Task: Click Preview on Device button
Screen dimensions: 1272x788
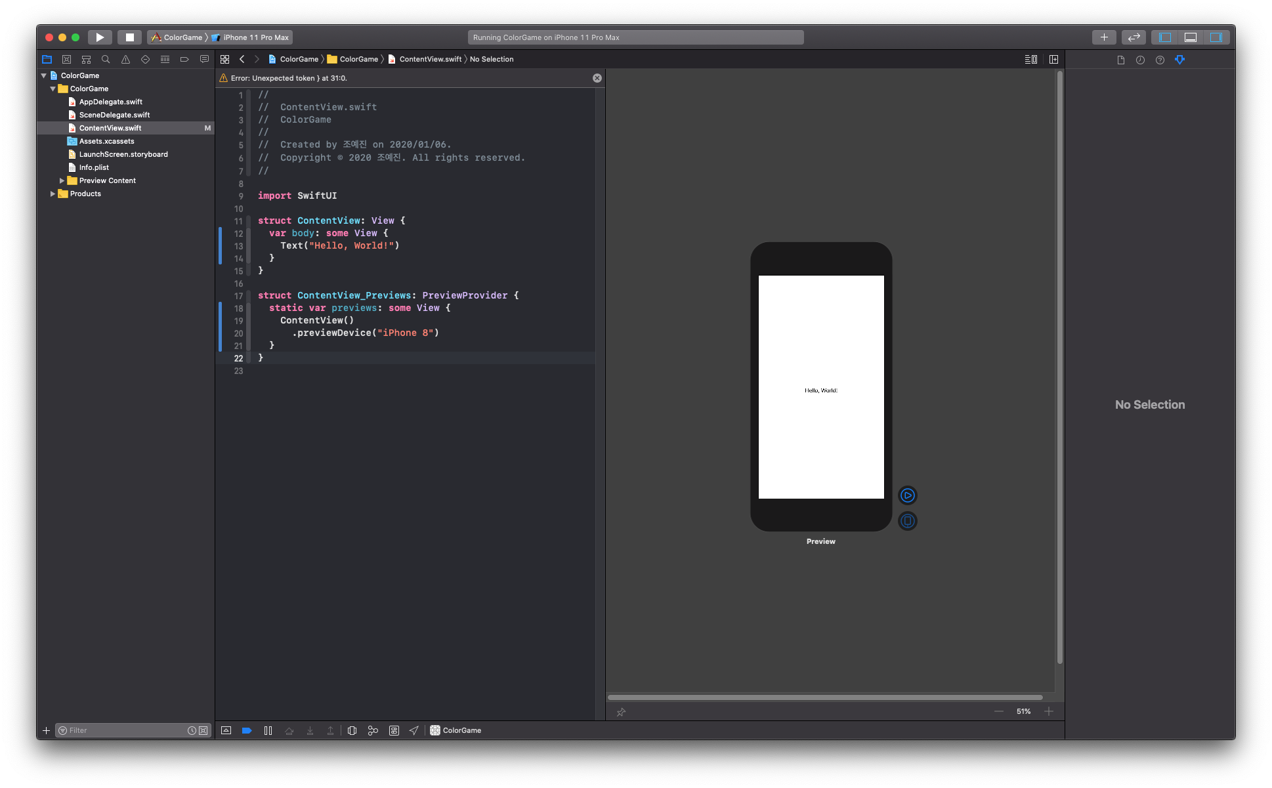Action: tap(907, 521)
